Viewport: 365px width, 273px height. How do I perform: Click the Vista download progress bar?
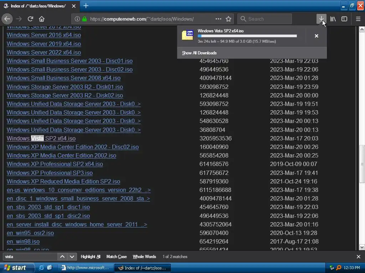coord(247,36)
